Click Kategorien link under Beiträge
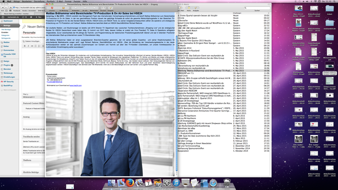The height and width of the screenshot is (190, 338). [5, 35]
